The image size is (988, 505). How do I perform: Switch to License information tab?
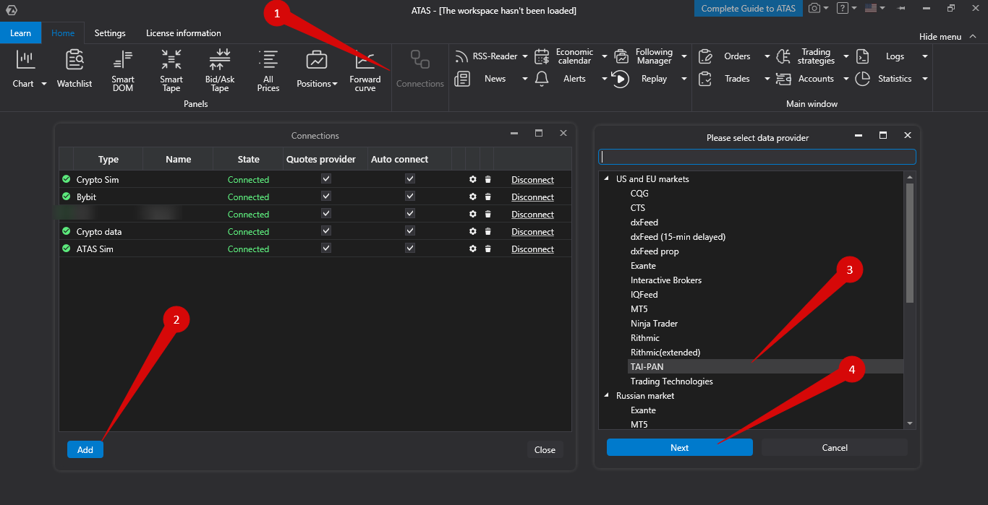[184, 33]
